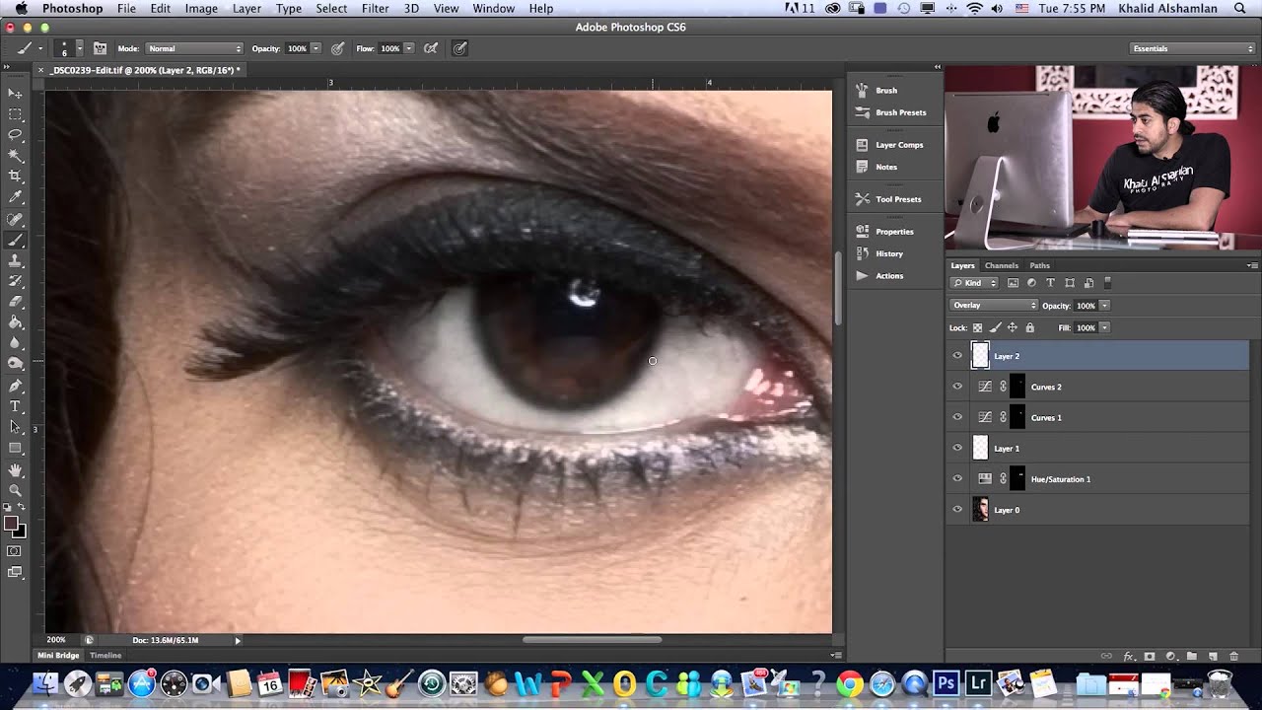Select the Hand tool
The width and height of the screenshot is (1262, 710).
coord(15,470)
